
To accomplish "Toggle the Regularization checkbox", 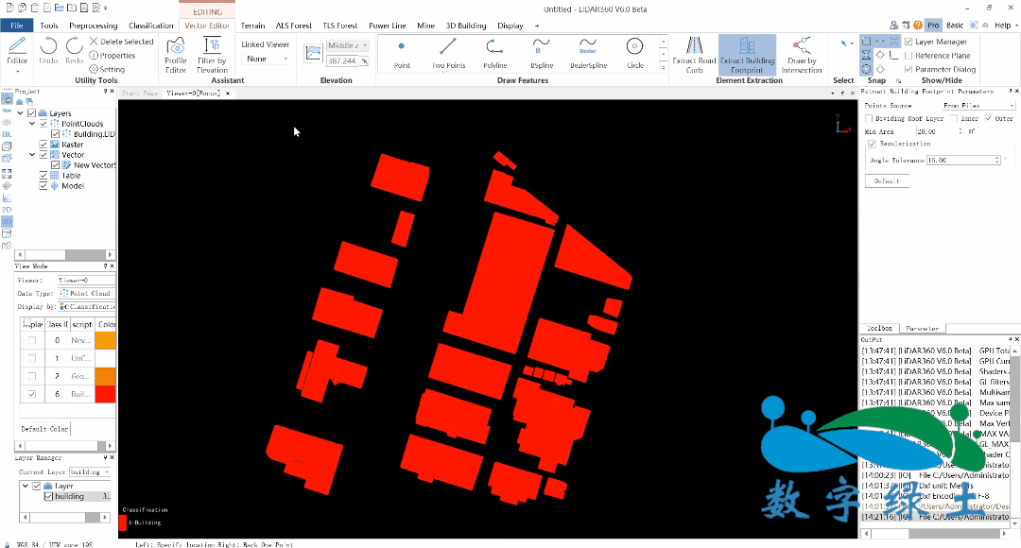I will tap(872, 144).
